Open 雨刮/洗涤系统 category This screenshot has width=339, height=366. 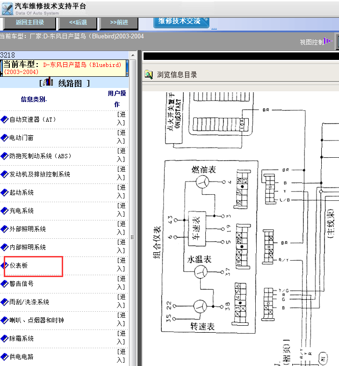pyautogui.click(x=29, y=302)
